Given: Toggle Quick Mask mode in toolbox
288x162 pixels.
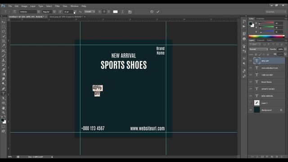Looking at the screenshot, I should tap(3, 126).
